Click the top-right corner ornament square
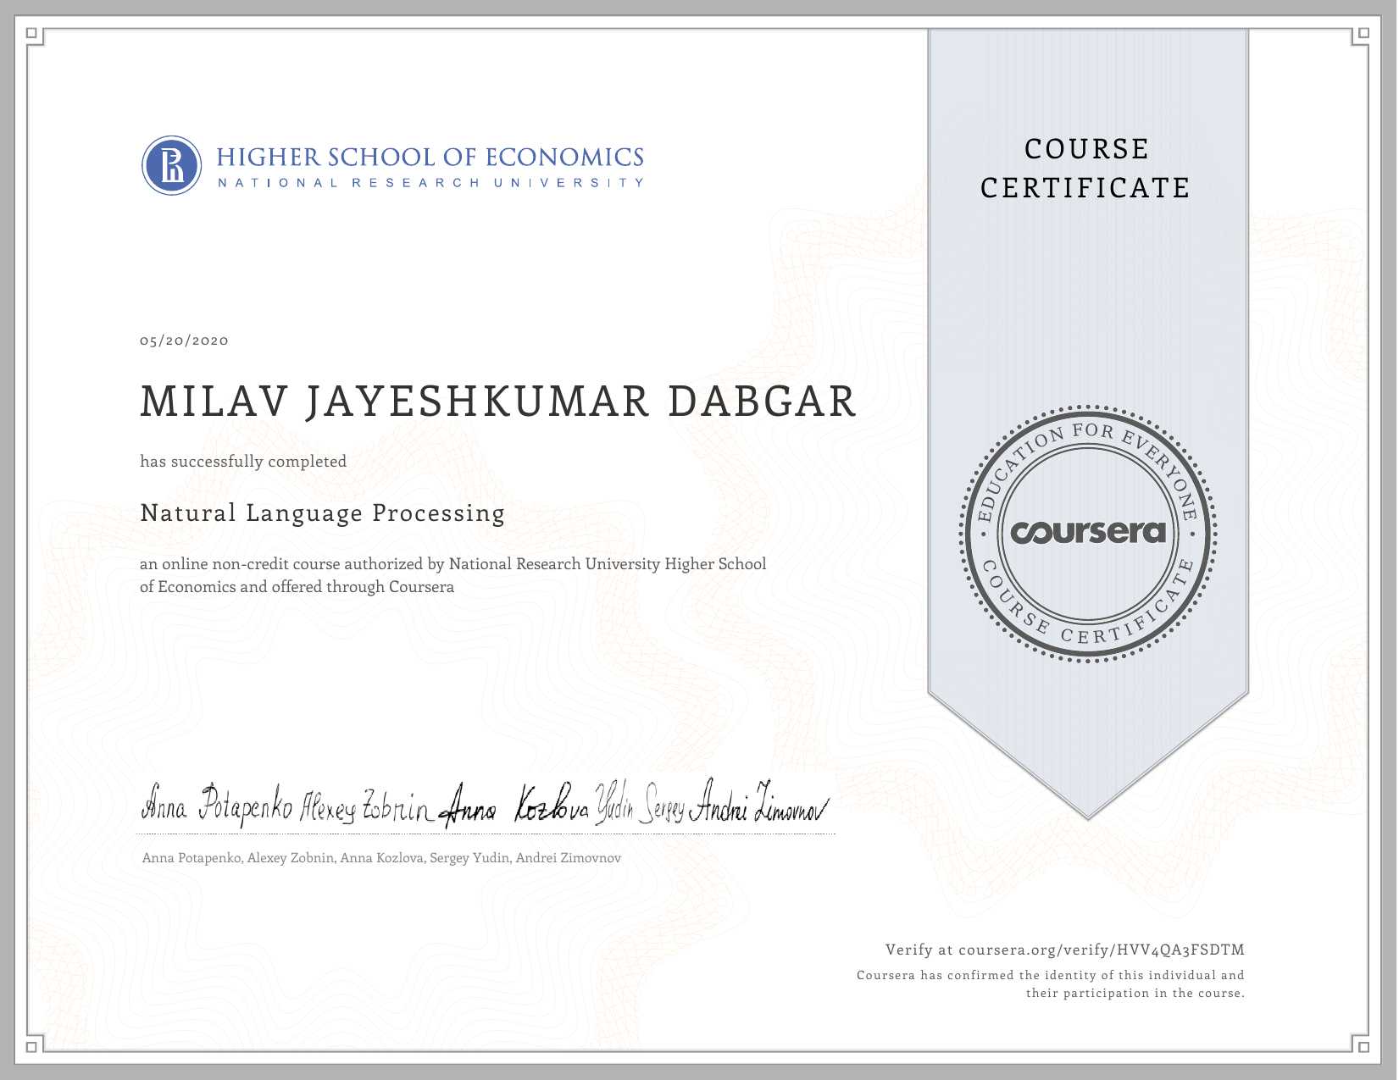Image resolution: width=1399 pixels, height=1080 pixels. pyautogui.click(x=1363, y=34)
